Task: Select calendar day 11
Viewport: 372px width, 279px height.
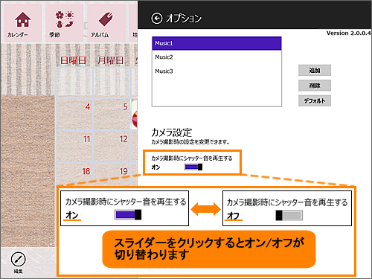Action: pos(74,147)
